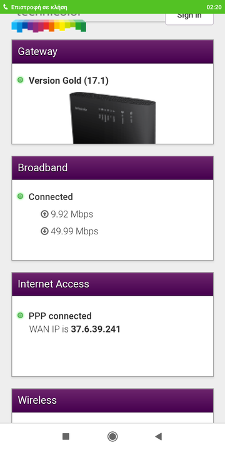Screen dimensions: 225x450
Task: Tap the black gateway router image
Action: [x=112, y=117]
